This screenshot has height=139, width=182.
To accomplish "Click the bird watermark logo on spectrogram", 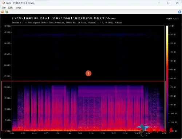I will pos(144,129).
